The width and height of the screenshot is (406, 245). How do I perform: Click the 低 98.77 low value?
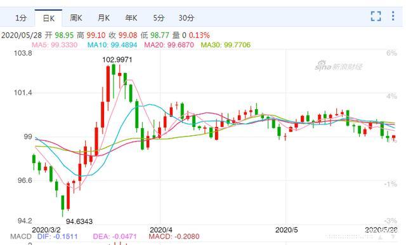pos(155,35)
